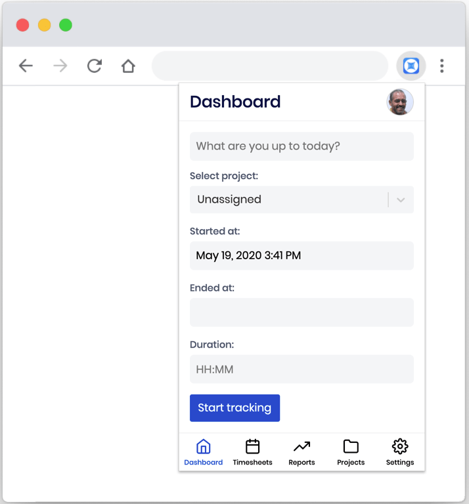Open the Projects tab
Screen dimensions: 469x504
coord(351,452)
